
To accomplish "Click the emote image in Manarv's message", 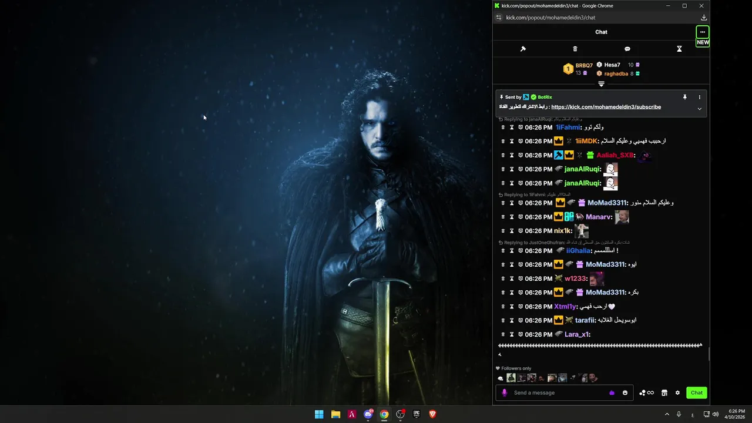I will coord(622,217).
